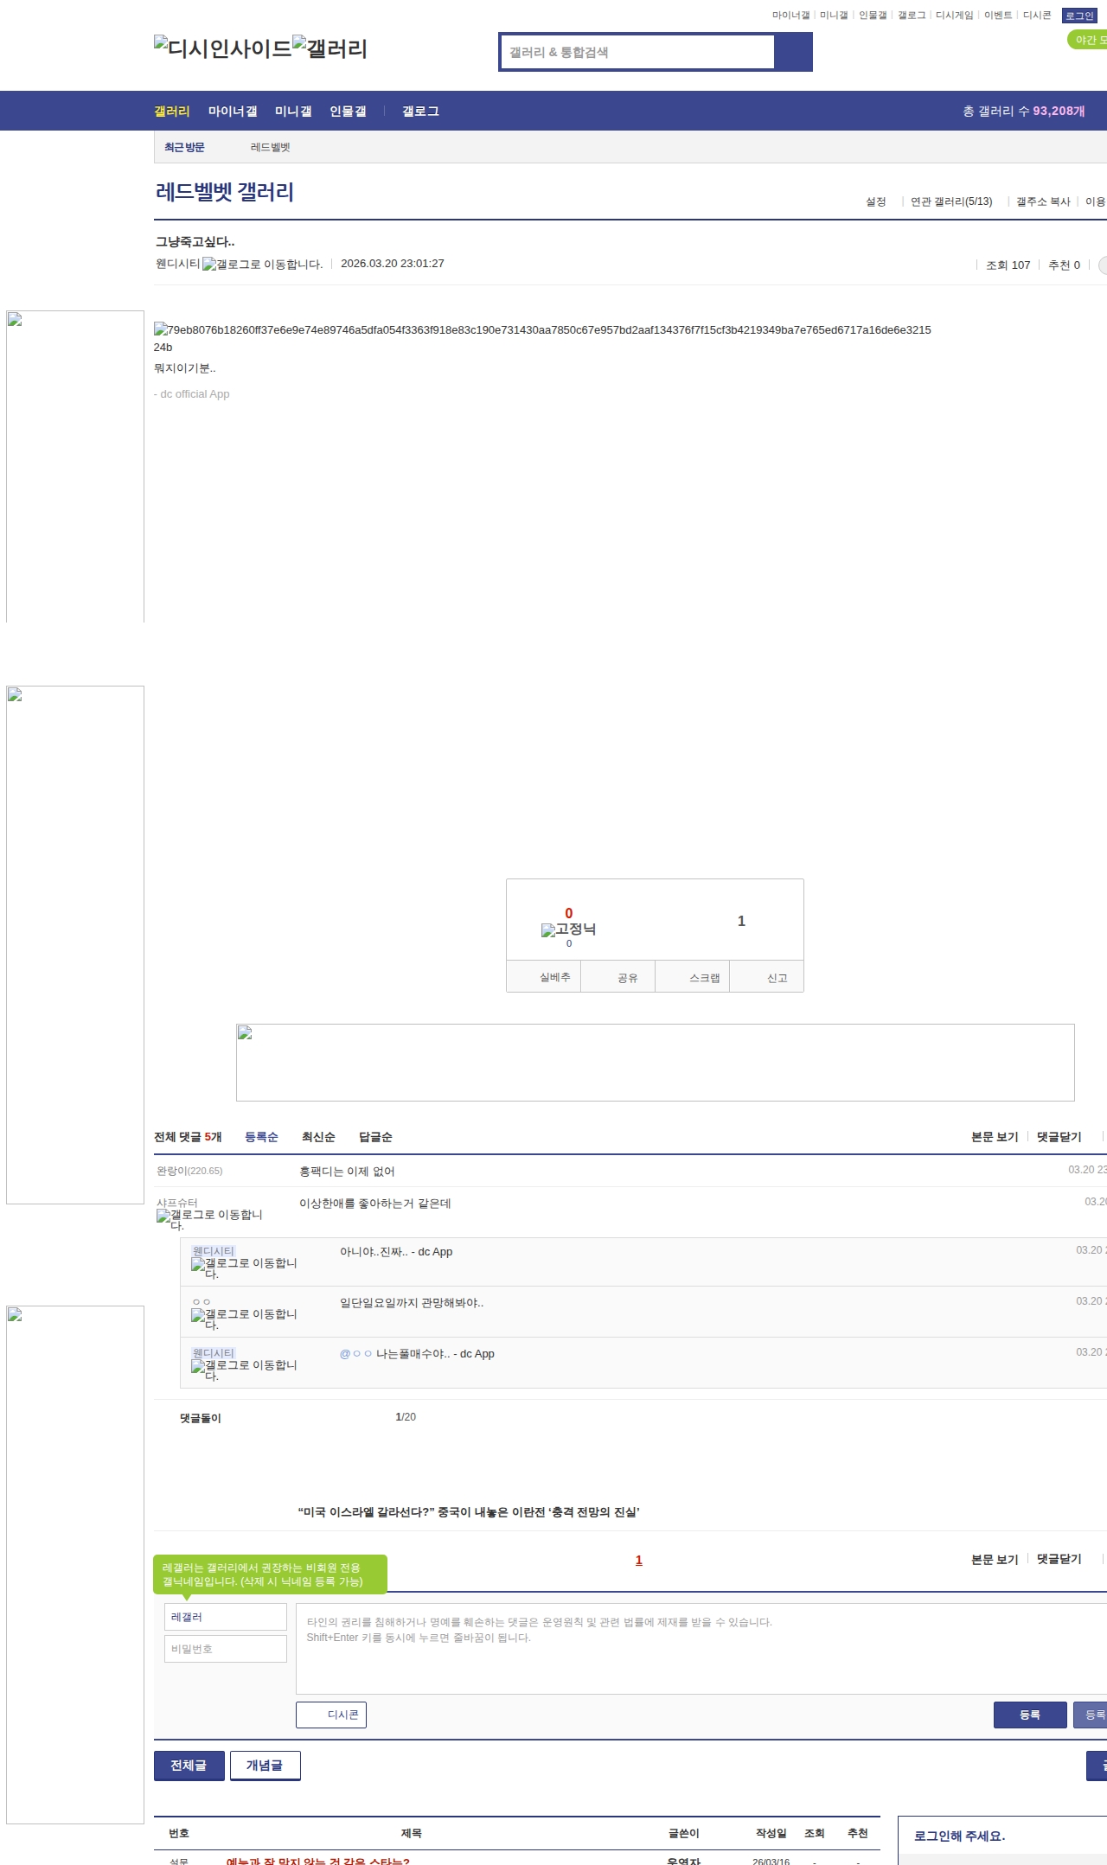Select 갤러리 in the blue navigation bar

click(x=172, y=112)
